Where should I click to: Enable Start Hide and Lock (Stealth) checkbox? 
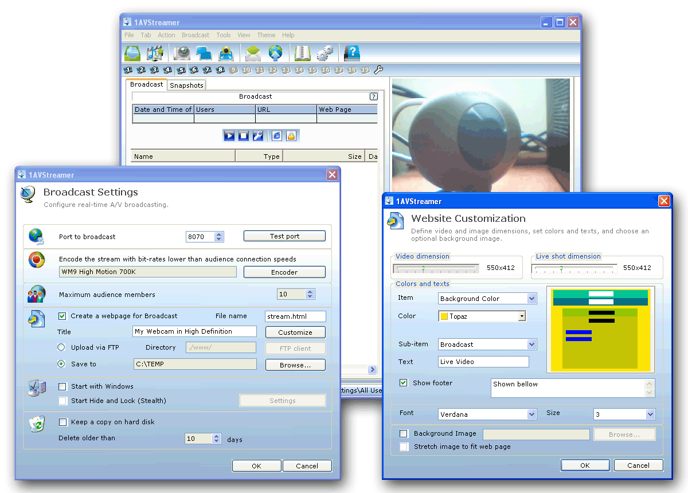(x=62, y=401)
